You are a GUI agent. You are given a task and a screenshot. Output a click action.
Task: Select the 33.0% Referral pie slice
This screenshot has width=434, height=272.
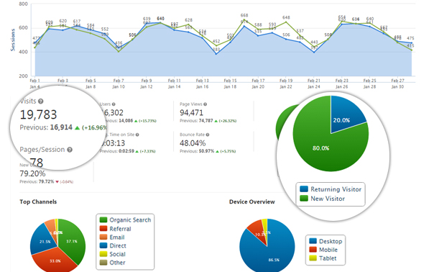(55, 260)
